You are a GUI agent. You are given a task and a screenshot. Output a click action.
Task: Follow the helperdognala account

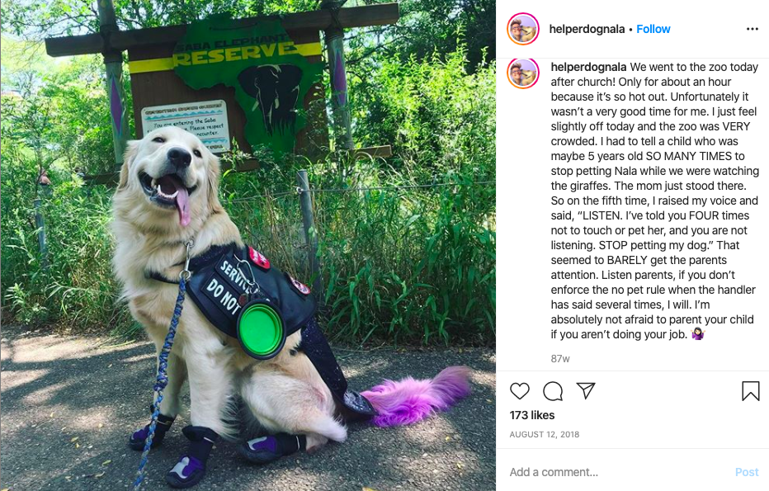pos(653,29)
